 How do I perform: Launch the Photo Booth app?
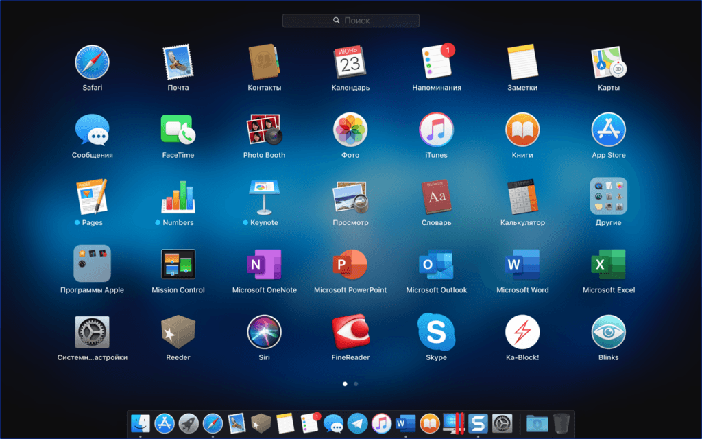pyautogui.click(x=264, y=130)
